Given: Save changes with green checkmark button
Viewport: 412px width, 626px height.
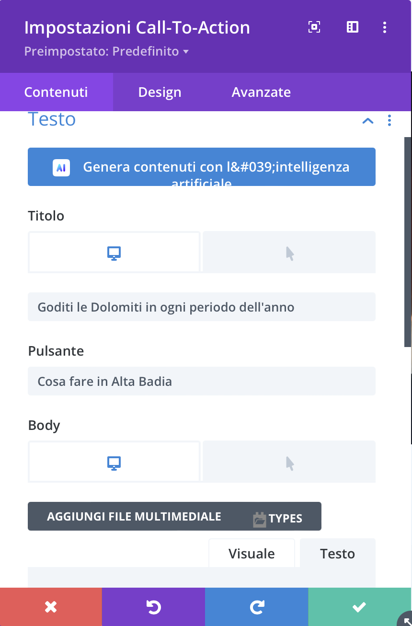Looking at the screenshot, I should click(x=359, y=607).
